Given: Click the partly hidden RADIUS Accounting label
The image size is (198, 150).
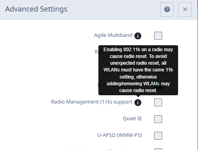Looking at the screenshot, I should coord(96,52).
